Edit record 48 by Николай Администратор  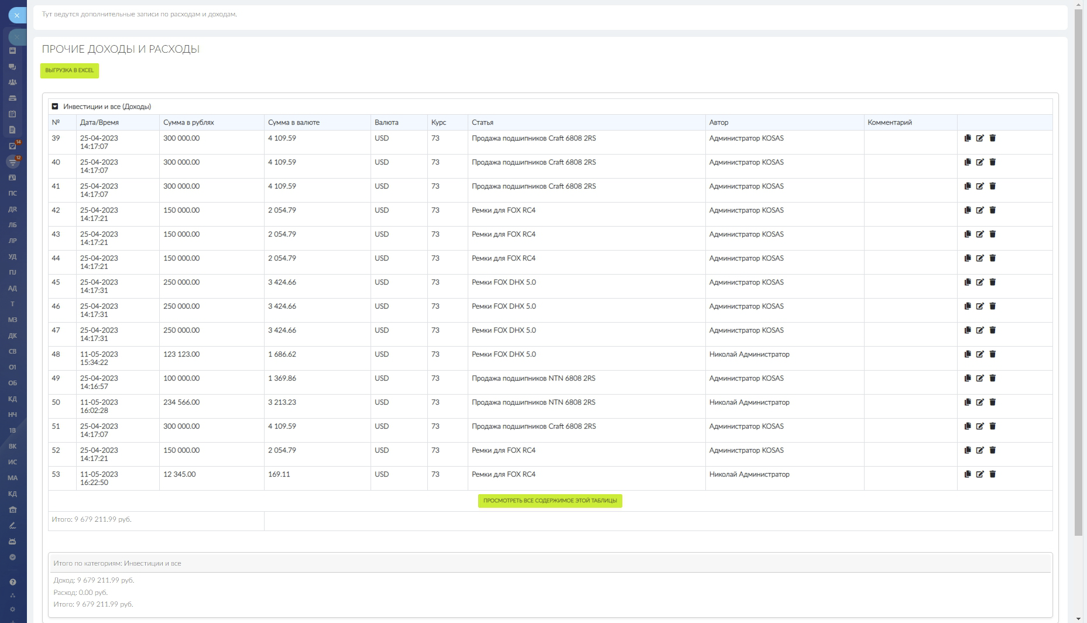pyautogui.click(x=980, y=354)
